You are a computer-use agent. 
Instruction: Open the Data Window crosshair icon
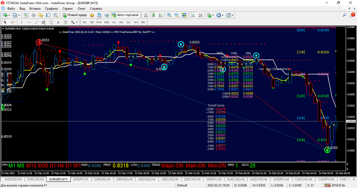click(x=34, y=15)
